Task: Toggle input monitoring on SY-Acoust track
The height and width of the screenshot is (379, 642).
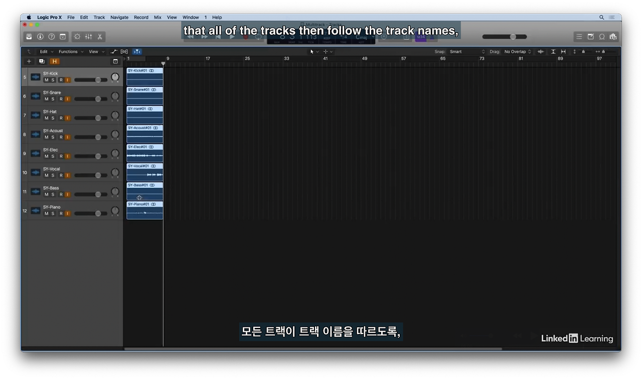Action: [67, 137]
